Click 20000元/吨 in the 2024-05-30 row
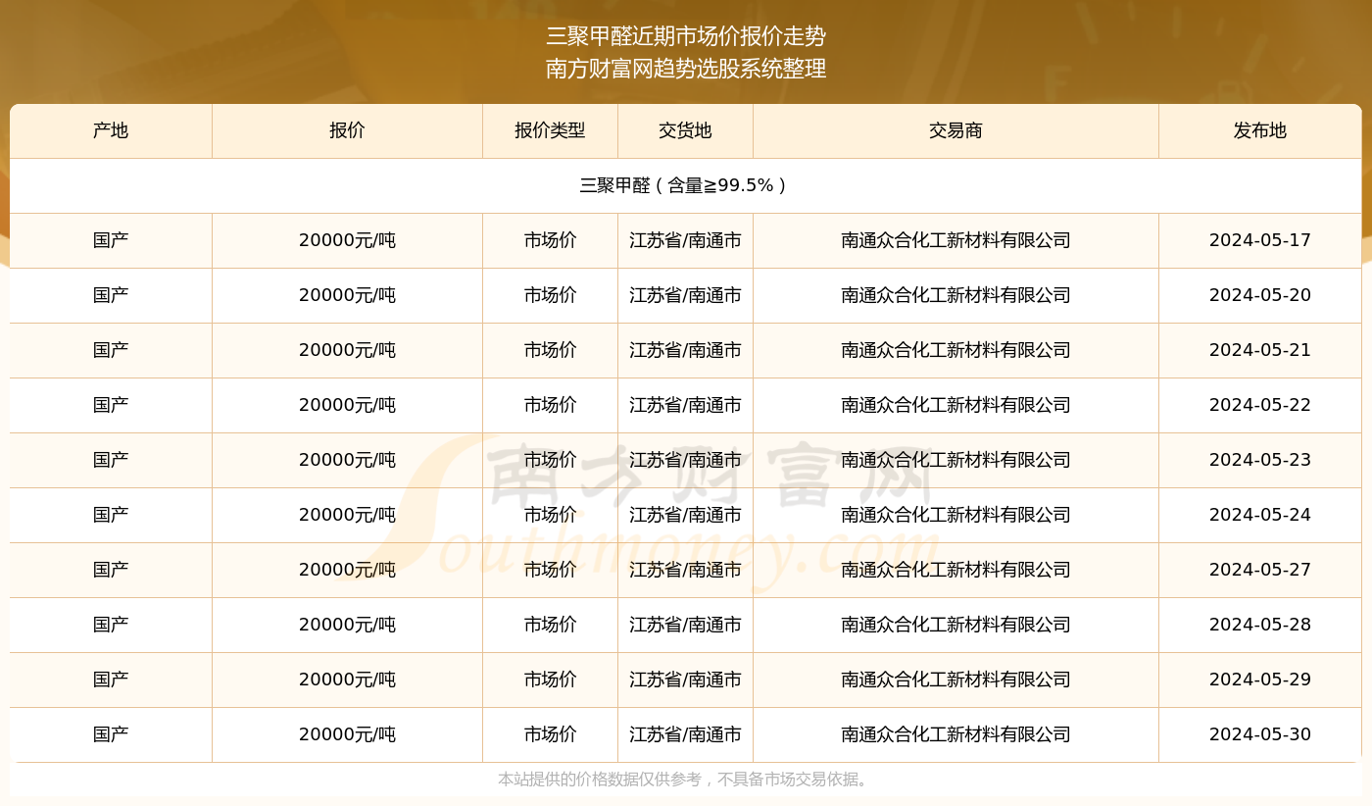 tap(347, 734)
